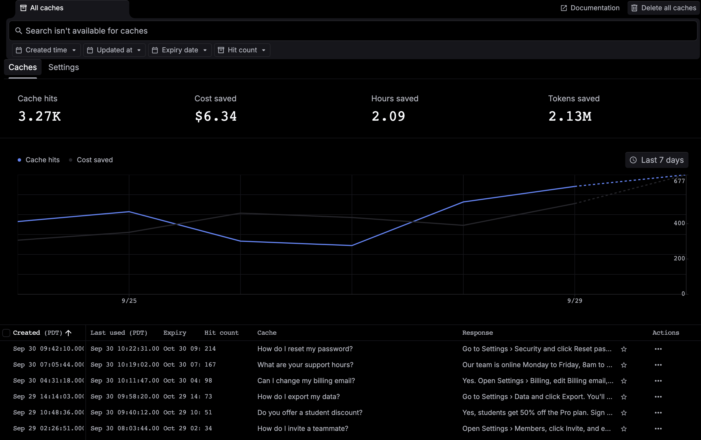Open response 'Yes, students get 50% off the Pro plan'
Image resolution: width=701 pixels, height=440 pixels.
(x=537, y=413)
